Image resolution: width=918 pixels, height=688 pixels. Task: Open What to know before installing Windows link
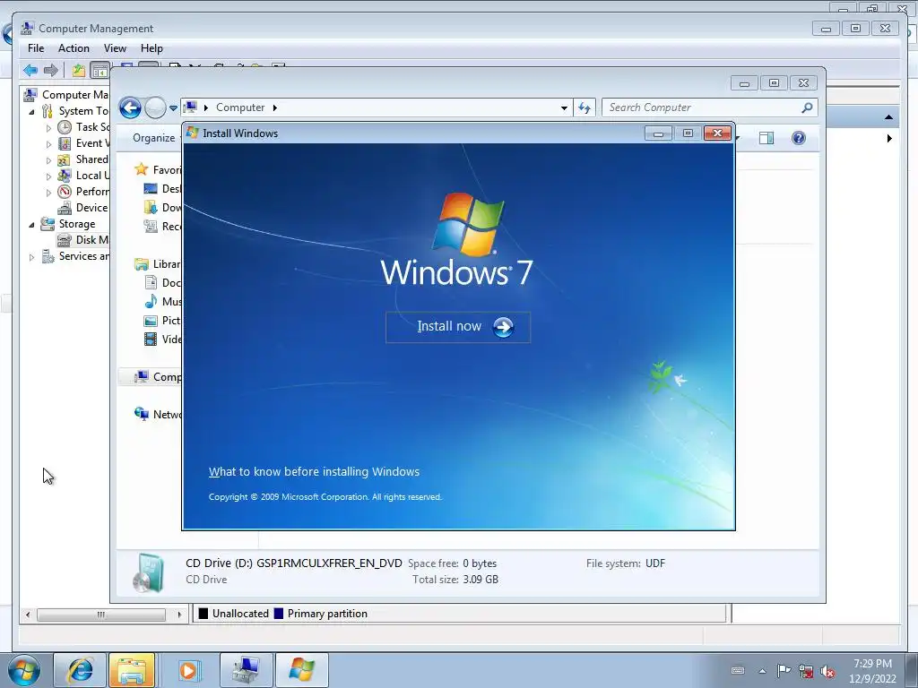pos(314,471)
